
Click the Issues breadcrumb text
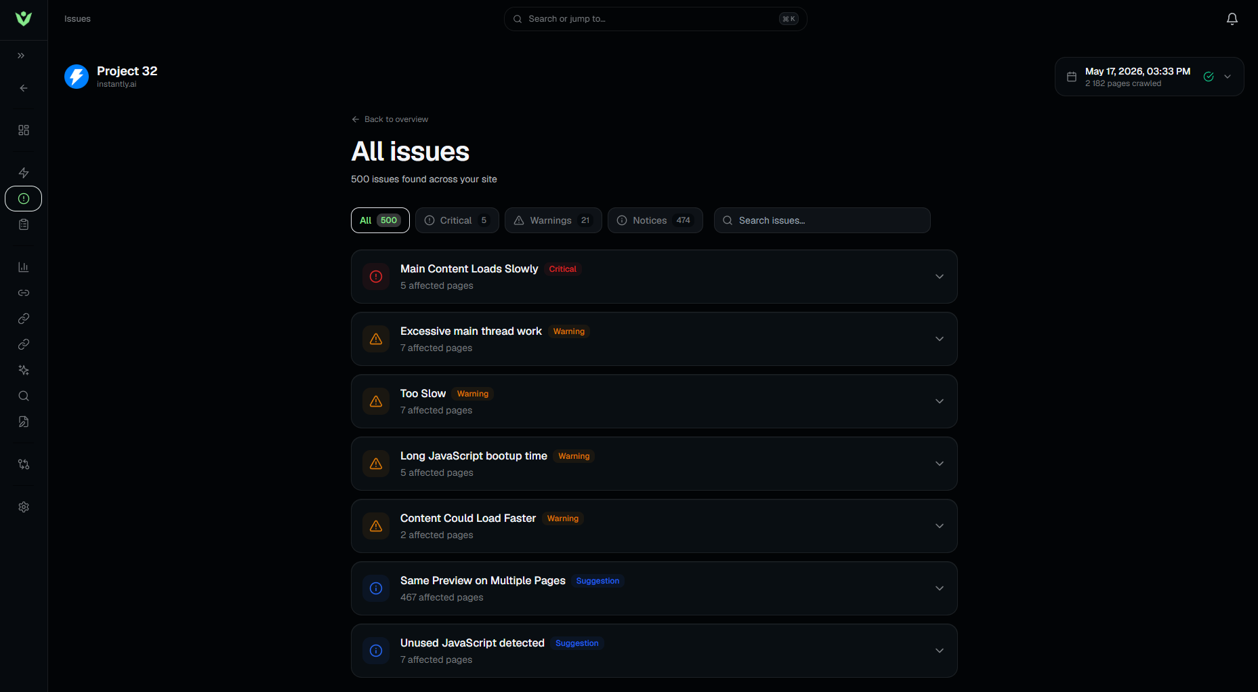pyautogui.click(x=77, y=19)
